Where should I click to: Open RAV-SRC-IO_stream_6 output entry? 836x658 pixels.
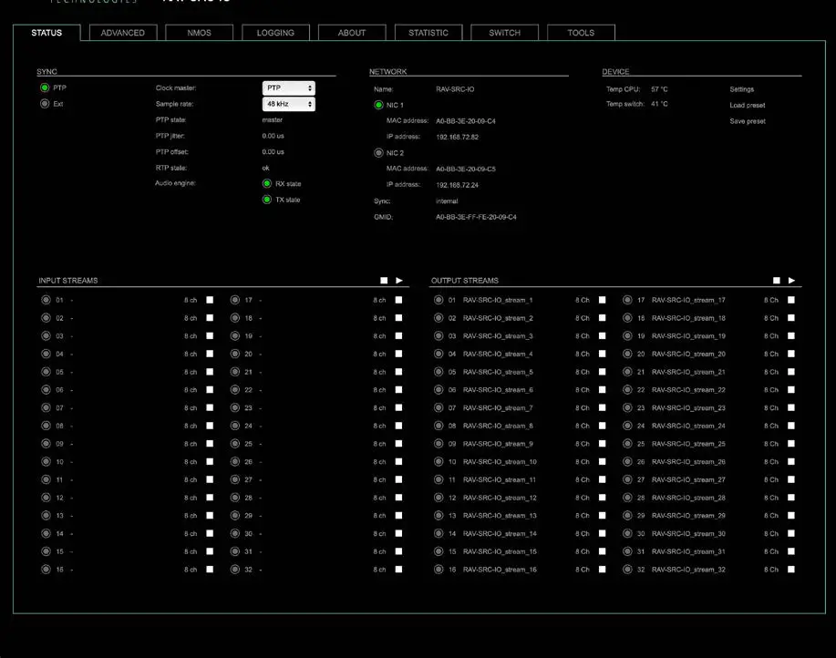click(x=498, y=390)
